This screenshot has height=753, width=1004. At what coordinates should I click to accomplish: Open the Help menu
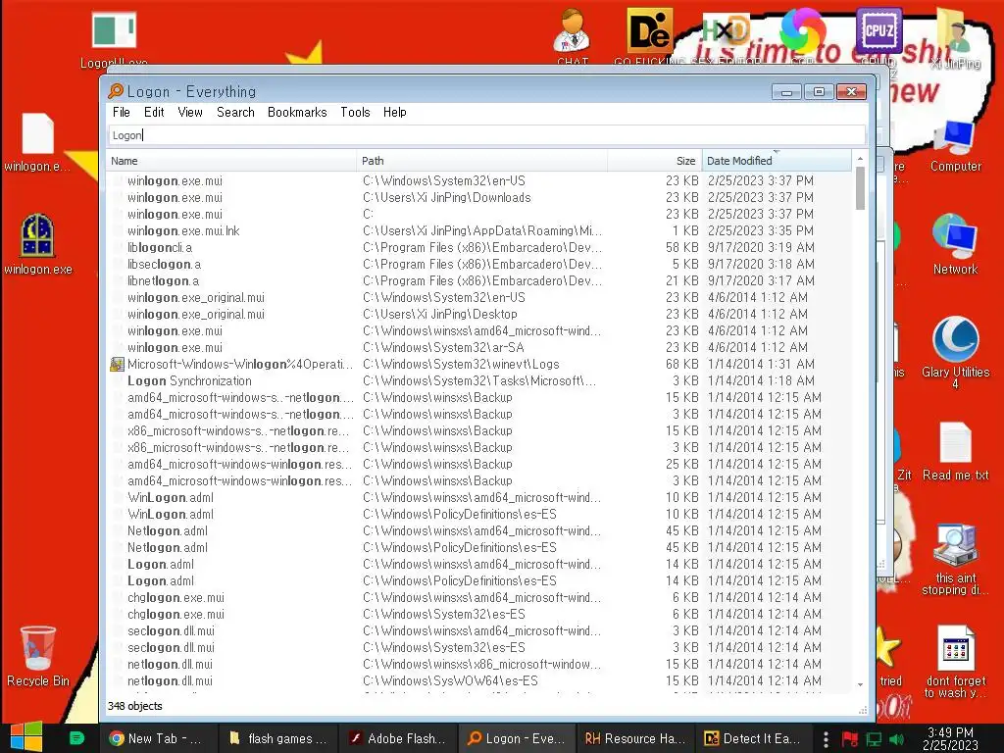395,112
